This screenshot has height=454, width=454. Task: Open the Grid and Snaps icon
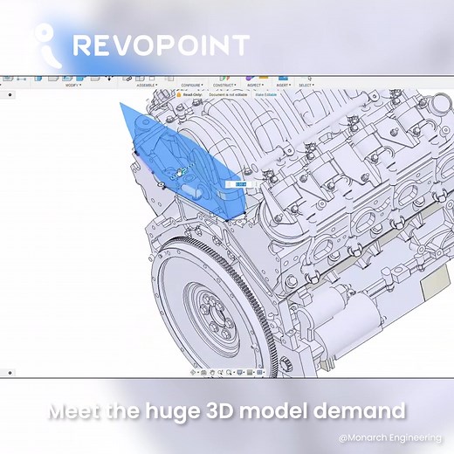250,372
